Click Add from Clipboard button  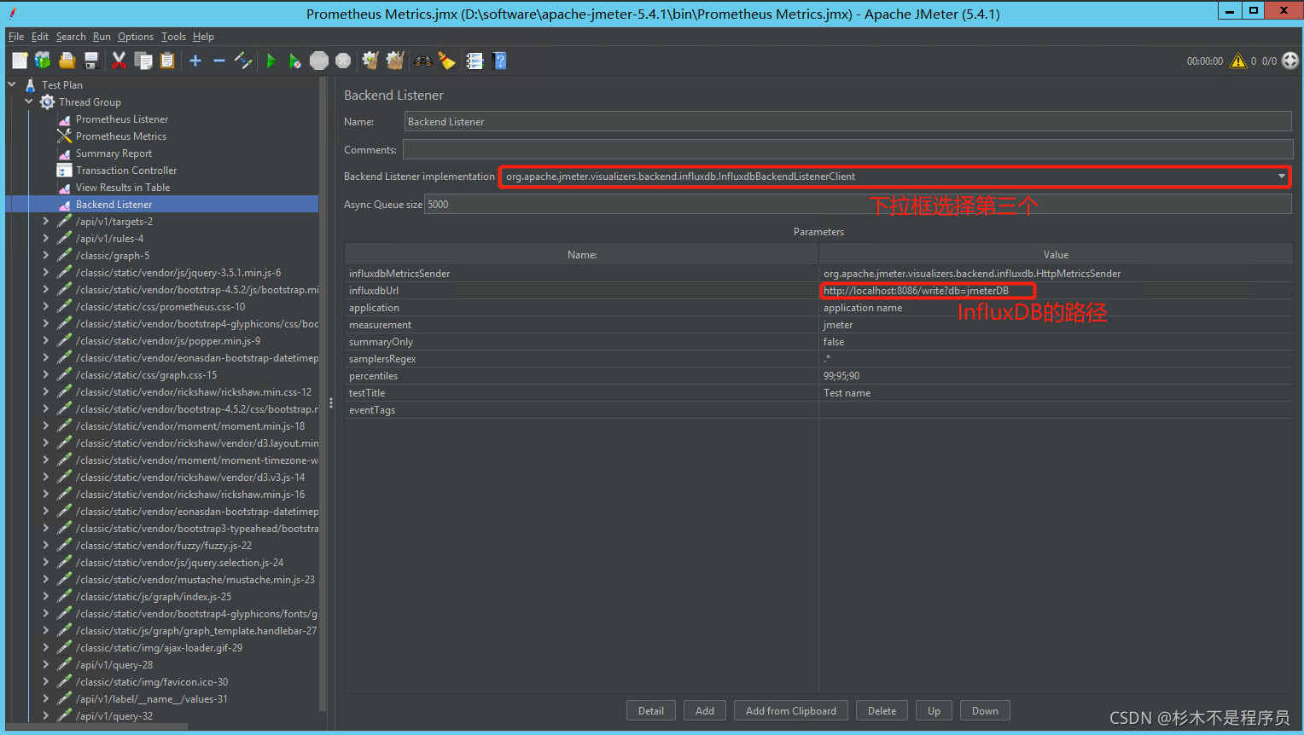(791, 711)
